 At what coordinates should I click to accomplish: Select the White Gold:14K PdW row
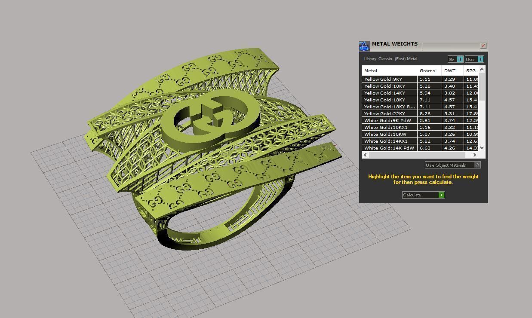click(x=420, y=148)
